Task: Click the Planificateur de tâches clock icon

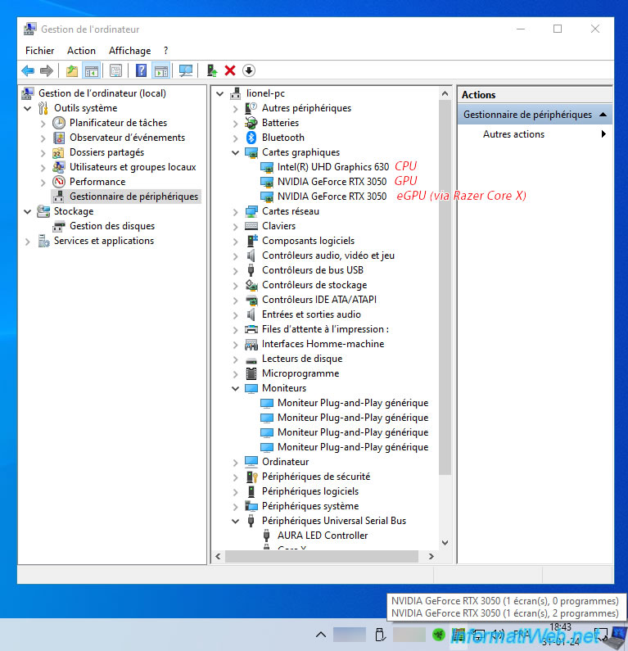Action: (59, 123)
